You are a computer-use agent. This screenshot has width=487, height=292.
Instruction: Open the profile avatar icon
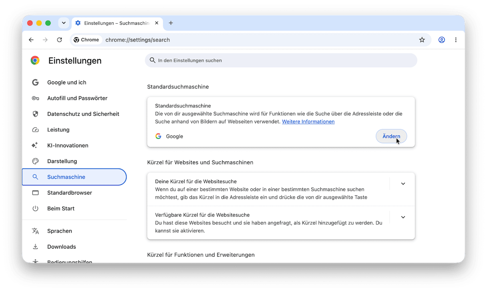[x=442, y=40]
